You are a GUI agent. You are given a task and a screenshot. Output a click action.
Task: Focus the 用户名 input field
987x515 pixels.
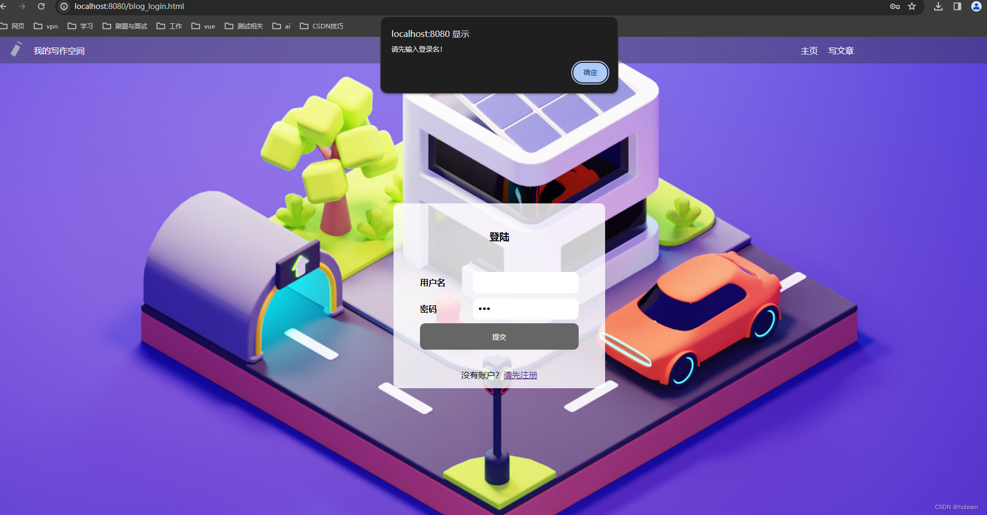525,283
